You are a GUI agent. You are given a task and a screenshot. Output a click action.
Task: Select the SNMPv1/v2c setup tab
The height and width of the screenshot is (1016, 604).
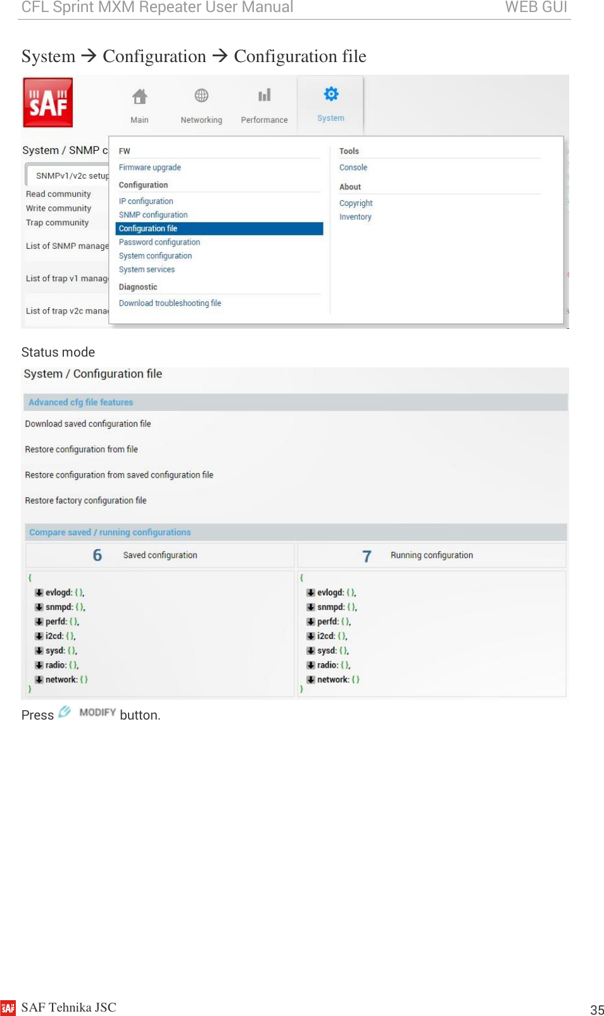click(68, 175)
